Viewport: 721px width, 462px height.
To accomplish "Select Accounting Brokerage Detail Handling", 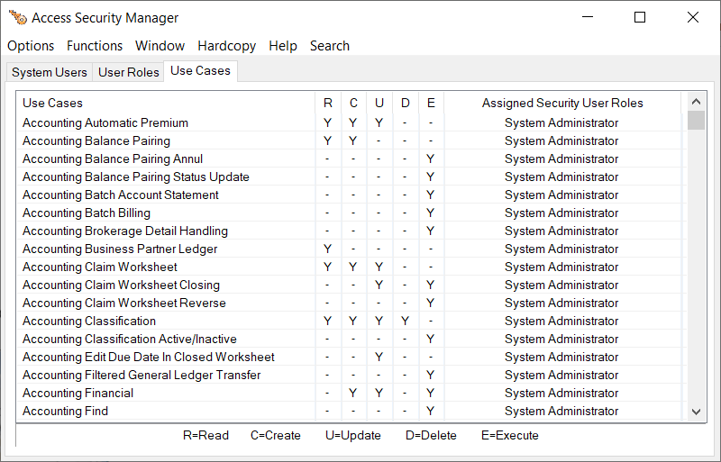I will tap(351, 231).
